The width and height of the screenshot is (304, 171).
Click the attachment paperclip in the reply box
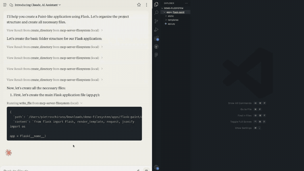[138, 170]
